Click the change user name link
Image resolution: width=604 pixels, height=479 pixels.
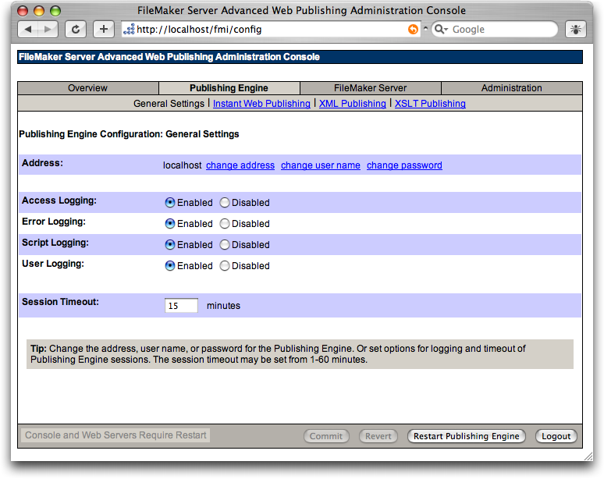(321, 165)
